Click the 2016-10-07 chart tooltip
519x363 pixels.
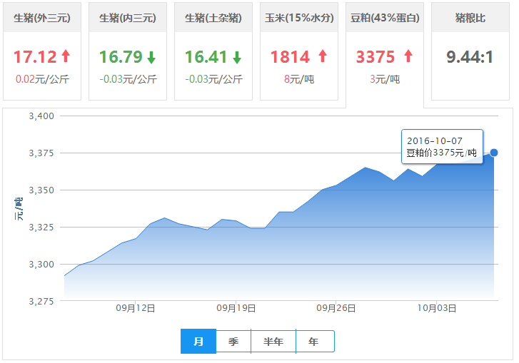pyautogui.click(x=442, y=146)
